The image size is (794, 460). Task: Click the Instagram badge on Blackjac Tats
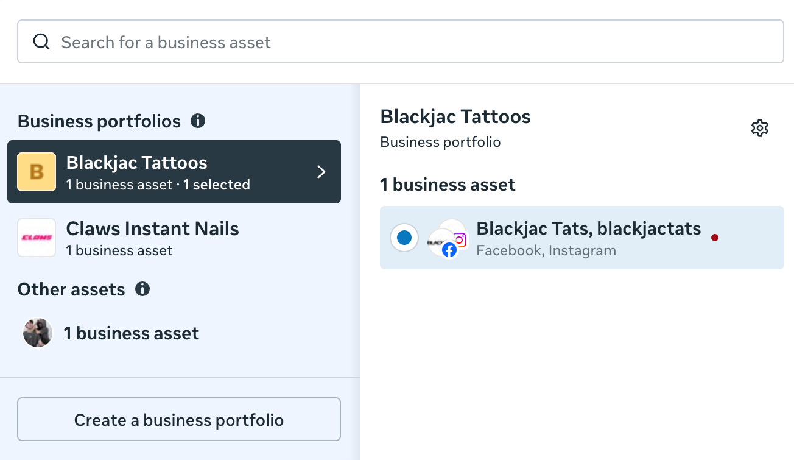point(460,240)
